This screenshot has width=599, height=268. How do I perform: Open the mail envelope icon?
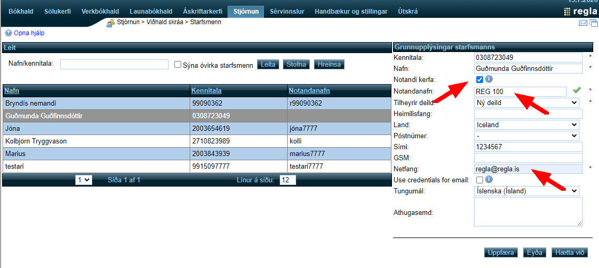tap(583, 23)
